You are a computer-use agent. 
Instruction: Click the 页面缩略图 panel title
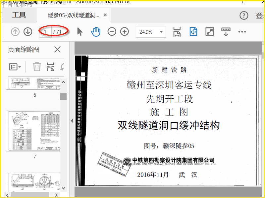(24, 50)
